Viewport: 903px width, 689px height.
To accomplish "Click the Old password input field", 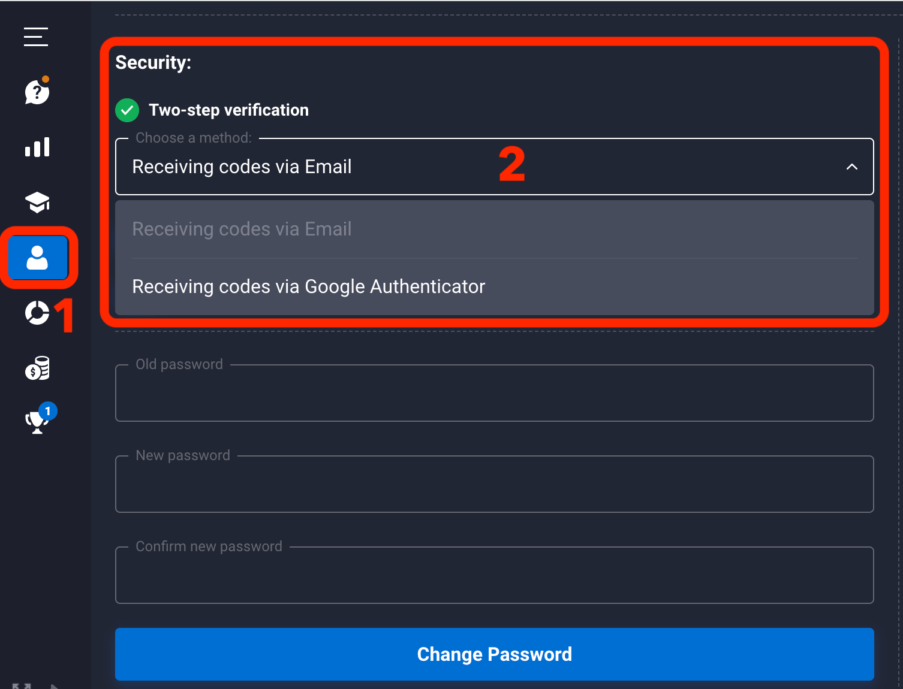I will coord(494,394).
